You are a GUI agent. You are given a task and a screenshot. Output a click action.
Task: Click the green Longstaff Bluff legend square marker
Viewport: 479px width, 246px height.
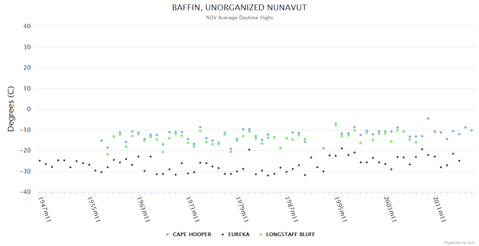pyautogui.click(x=261, y=235)
